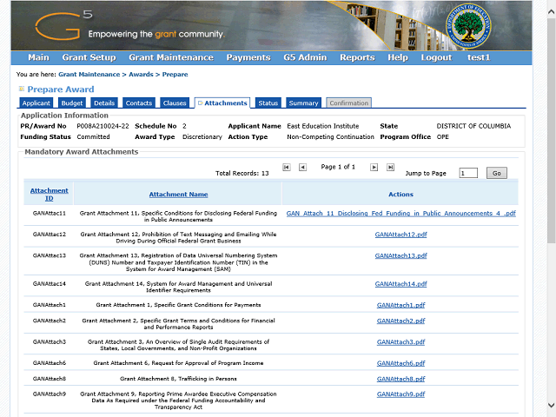
Task: Go to first page of attachments
Action: (x=287, y=167)
